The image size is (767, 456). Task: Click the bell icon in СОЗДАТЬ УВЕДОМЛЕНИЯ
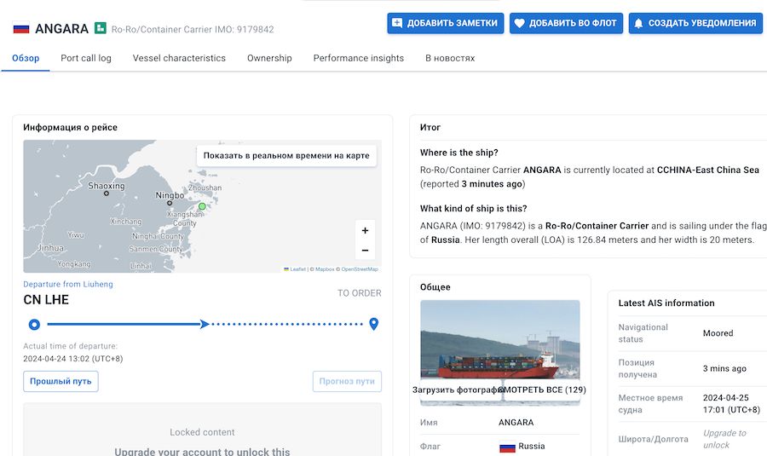(638, 23)
